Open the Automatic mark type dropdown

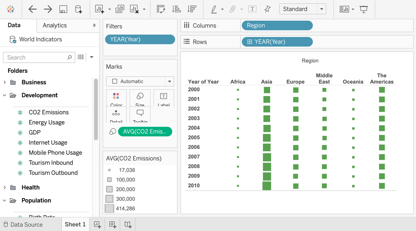point(140,81)
